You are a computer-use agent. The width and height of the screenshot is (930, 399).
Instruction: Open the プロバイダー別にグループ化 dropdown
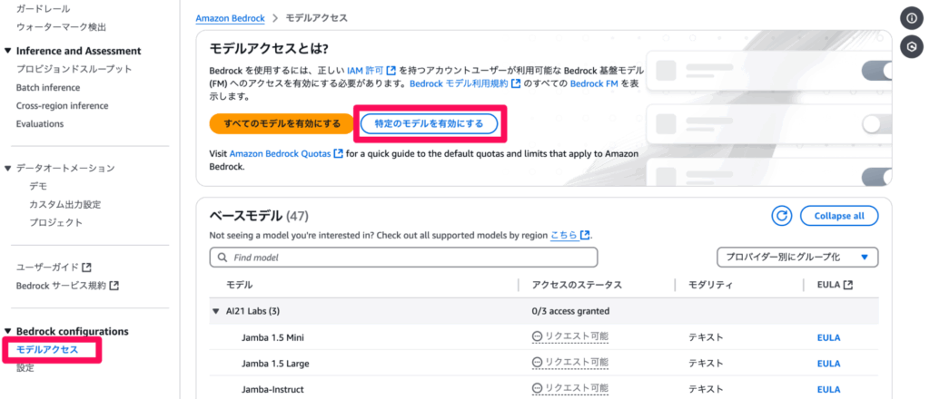[x=797, y=257]
